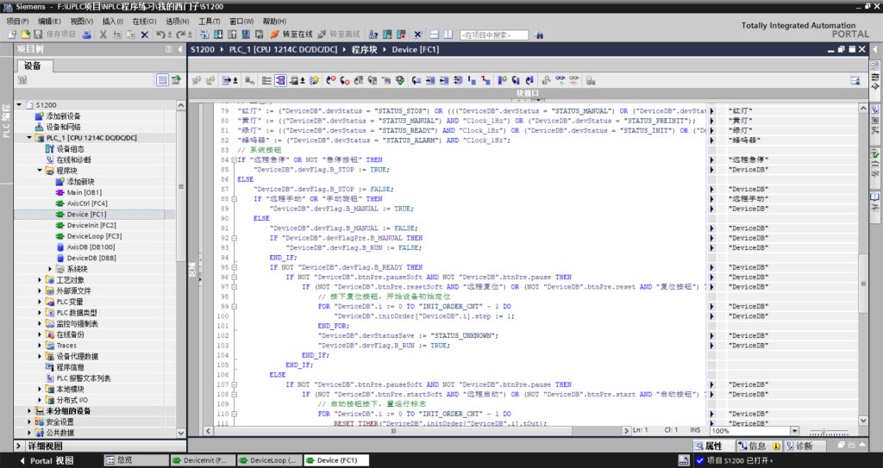Click Add new block (添加新块) icon
This screenshot has height=468, width=883.
tap(59, 182)
